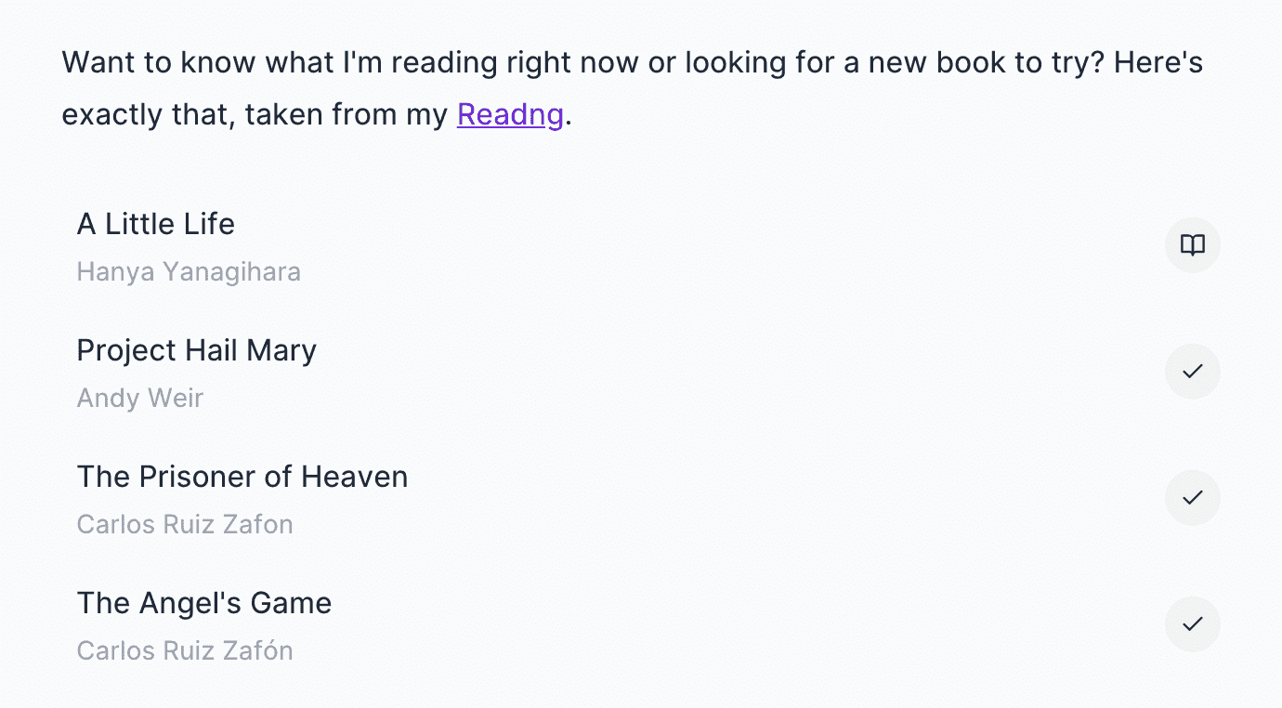Click author name Andy Weir

(x=140, y=398)
